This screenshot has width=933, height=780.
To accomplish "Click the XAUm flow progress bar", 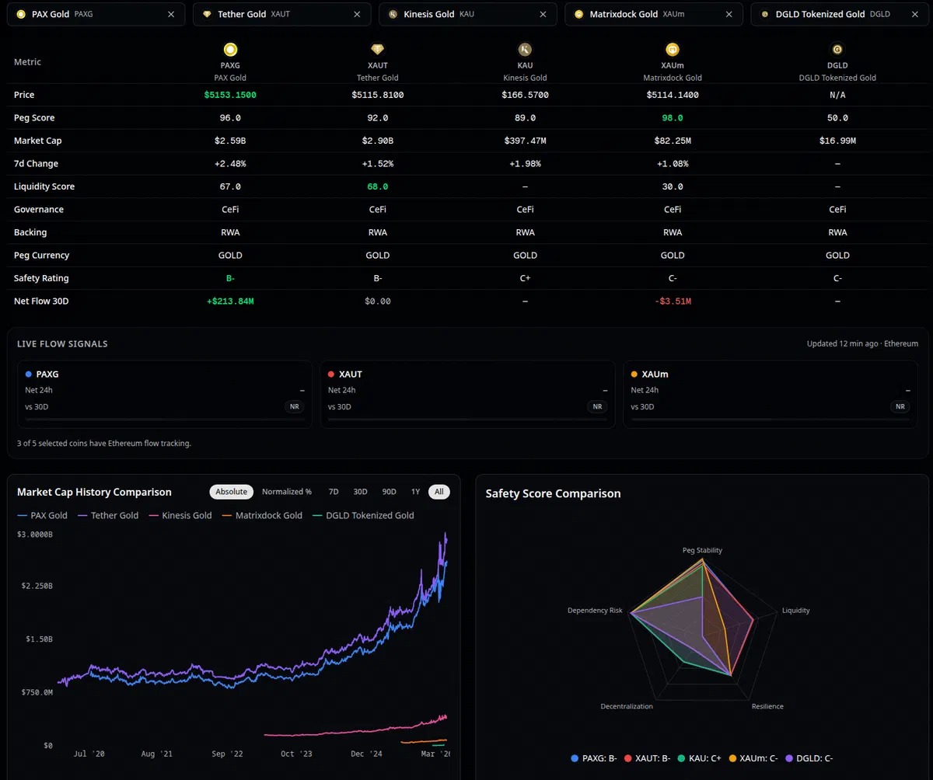I will click(770, 420).
